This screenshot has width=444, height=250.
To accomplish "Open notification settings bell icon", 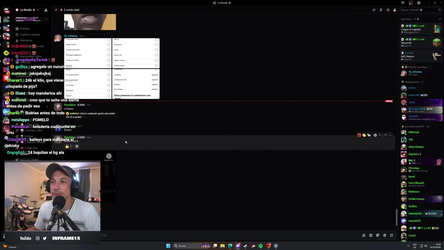I will click(381, 10).
